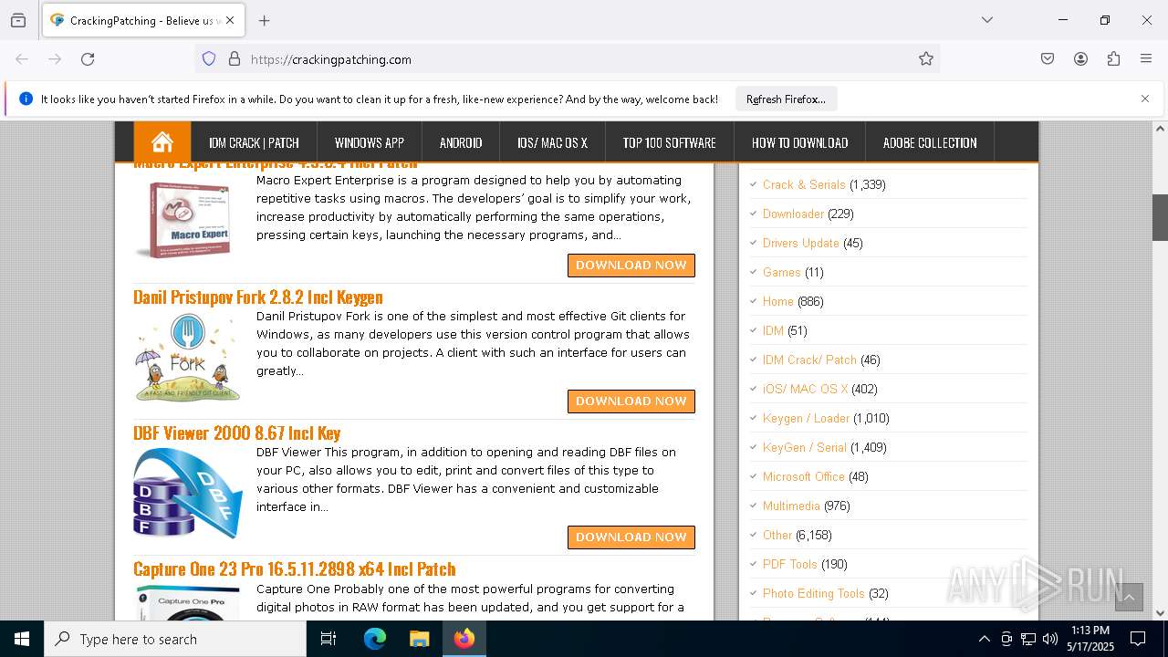The width and height of the screenshot is (1168, 657).
Task: Click the Firefox taskbar icon
Action: (x=464, y=639)
